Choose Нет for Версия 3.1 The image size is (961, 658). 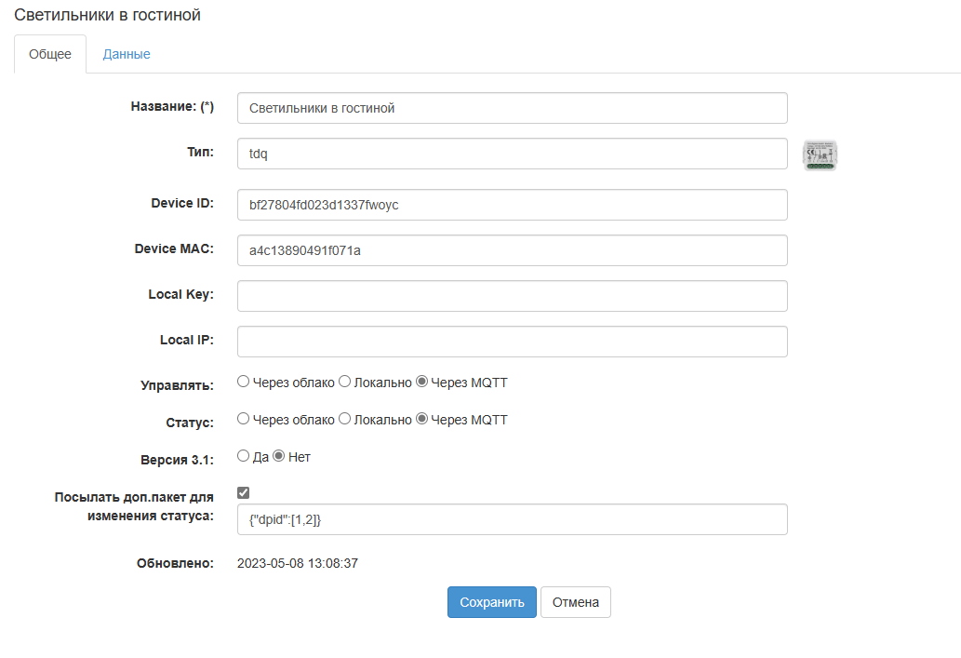click(x=278, y=457)
